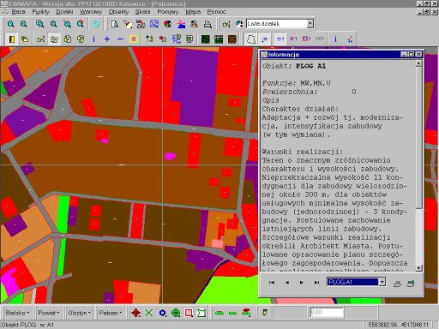Click the red square outline icon in bottom toolbar
The height and width of the screenshot is (329, 439).
pos(189,313)
